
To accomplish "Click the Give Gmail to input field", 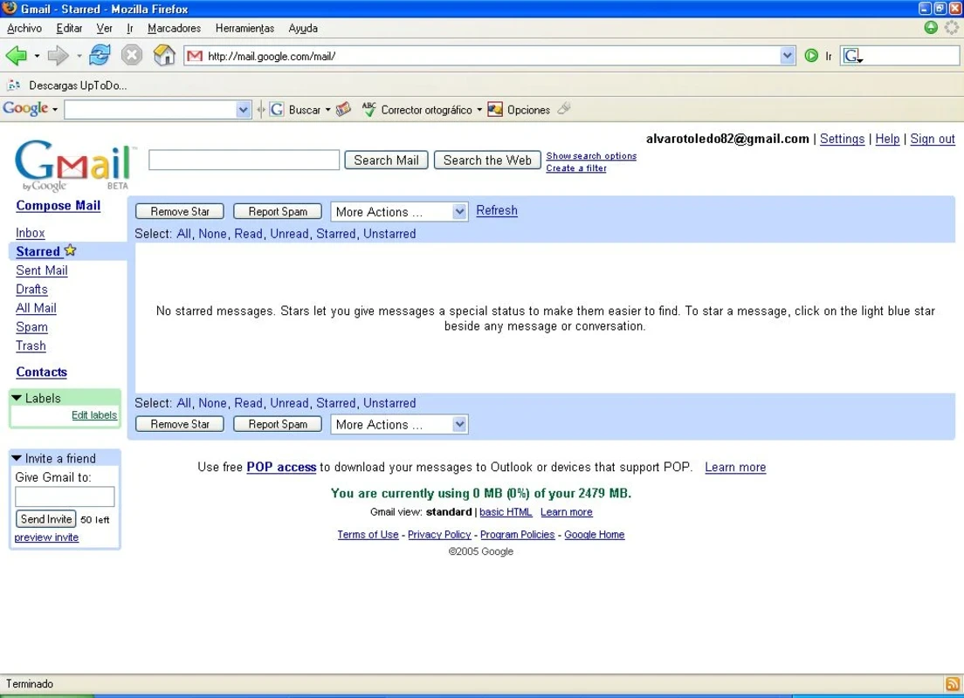I will click(65, 496).
